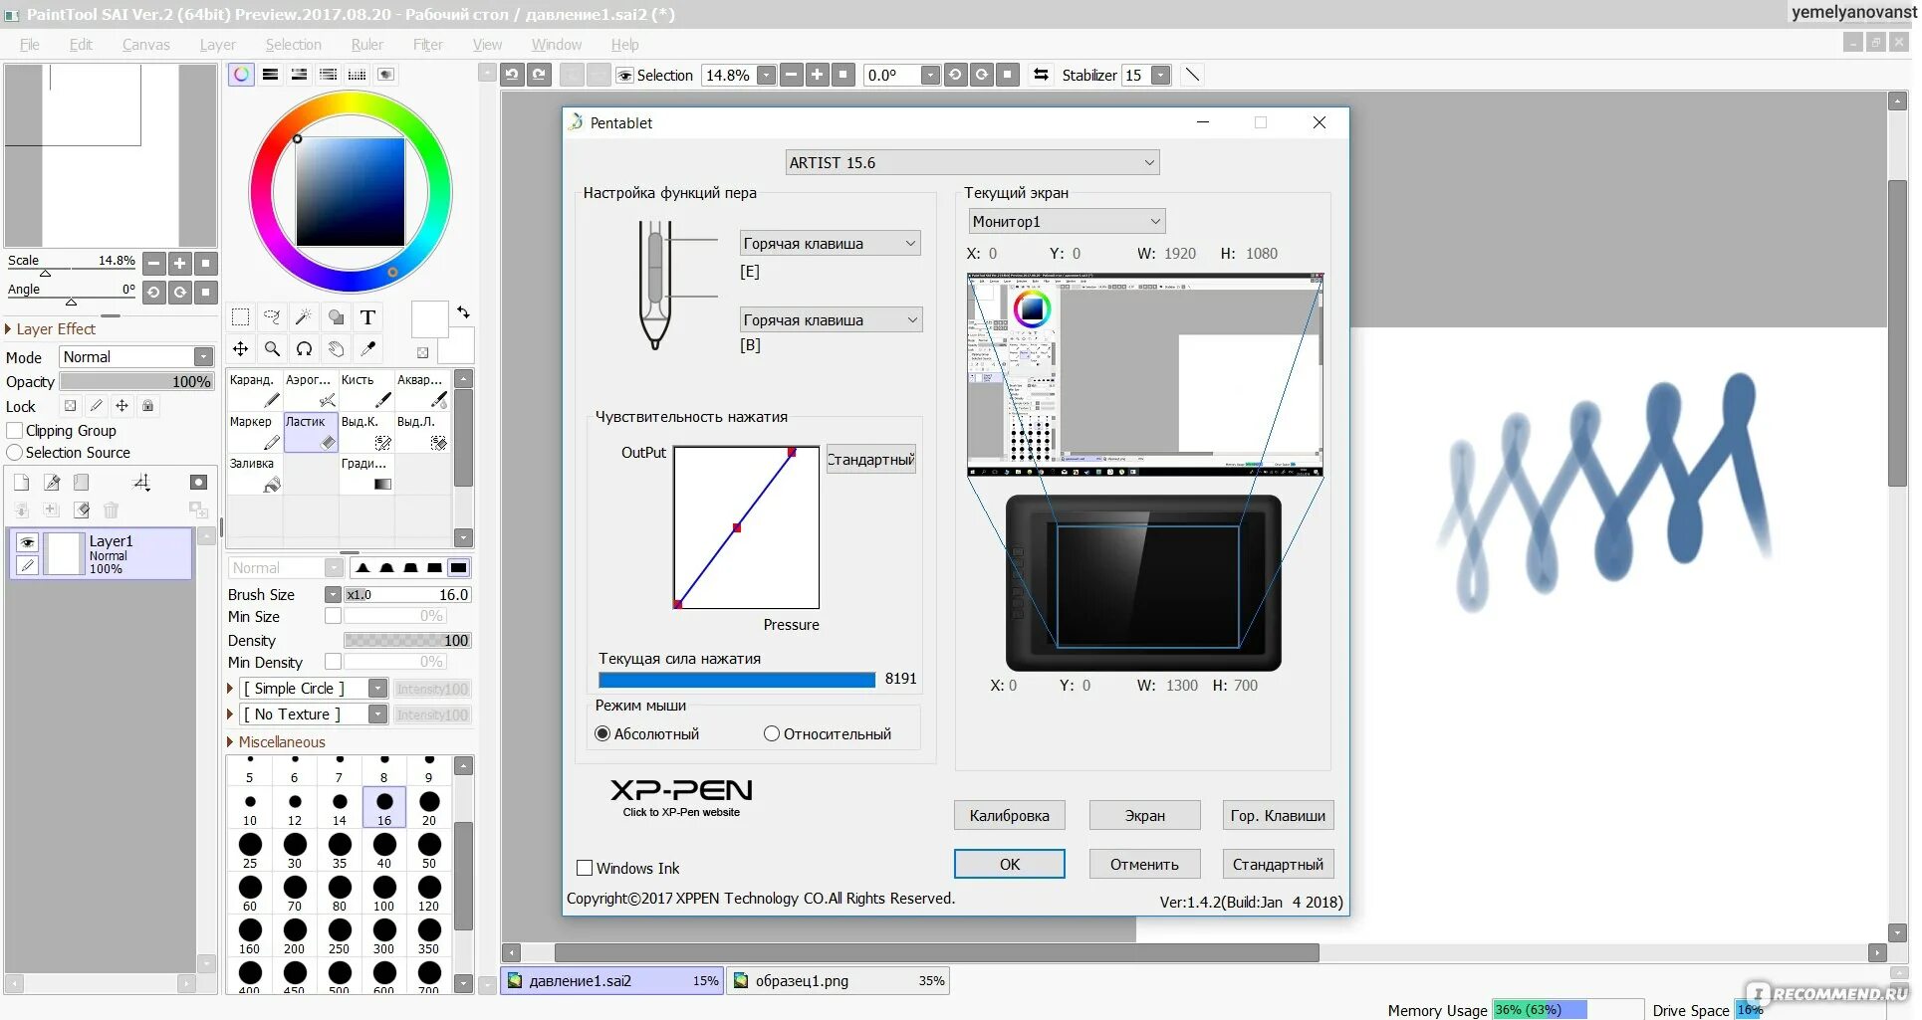Viewport: 1922px width, 1020px height.
Task: Select the Hand pan tool
Action: tap(337, 349)
